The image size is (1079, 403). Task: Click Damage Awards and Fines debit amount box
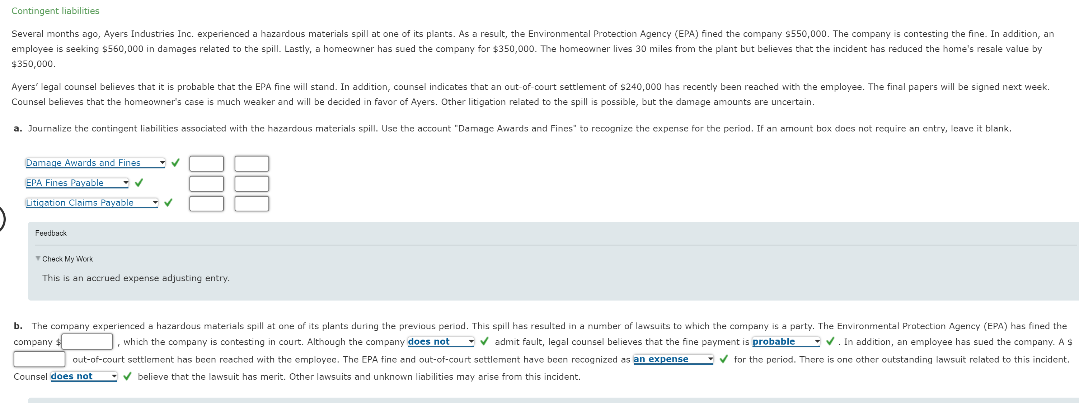[x=206, y=163]
